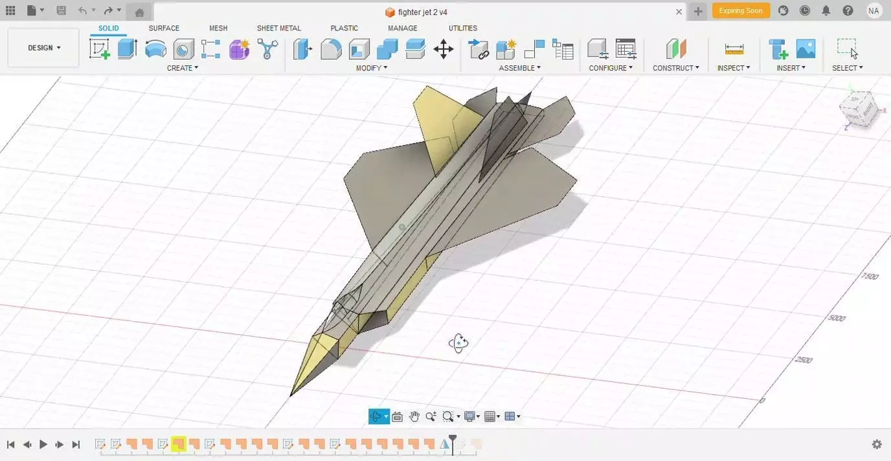Open the NA user account menu
891x461 pixels.
(874, 10)
